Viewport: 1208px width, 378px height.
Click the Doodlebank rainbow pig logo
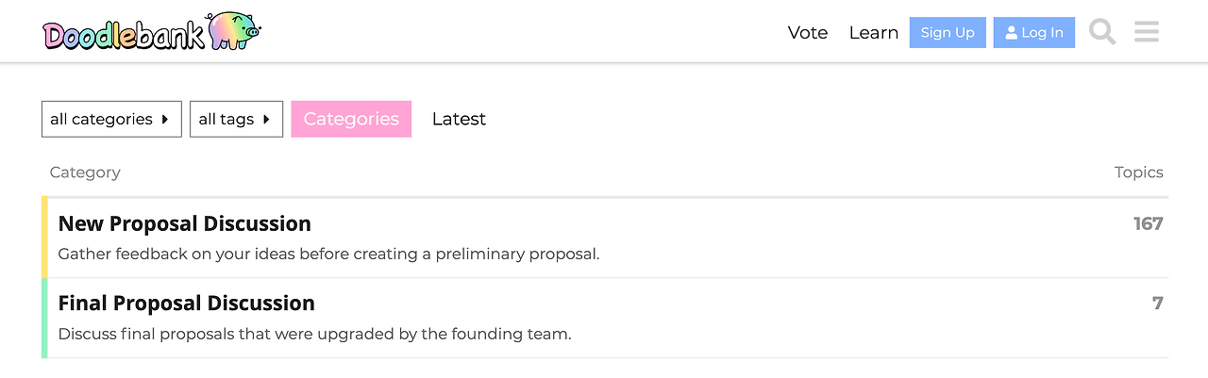tap(232, 31)
